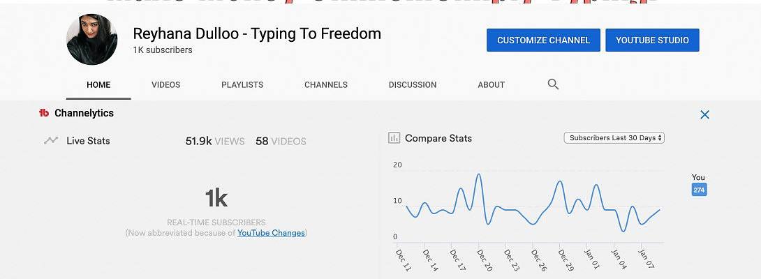Click the blue 274 legend badge
761x279 pixels.
(699, 190)
